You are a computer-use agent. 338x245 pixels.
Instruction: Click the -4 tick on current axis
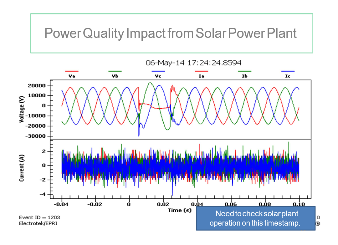coord(43,194)
